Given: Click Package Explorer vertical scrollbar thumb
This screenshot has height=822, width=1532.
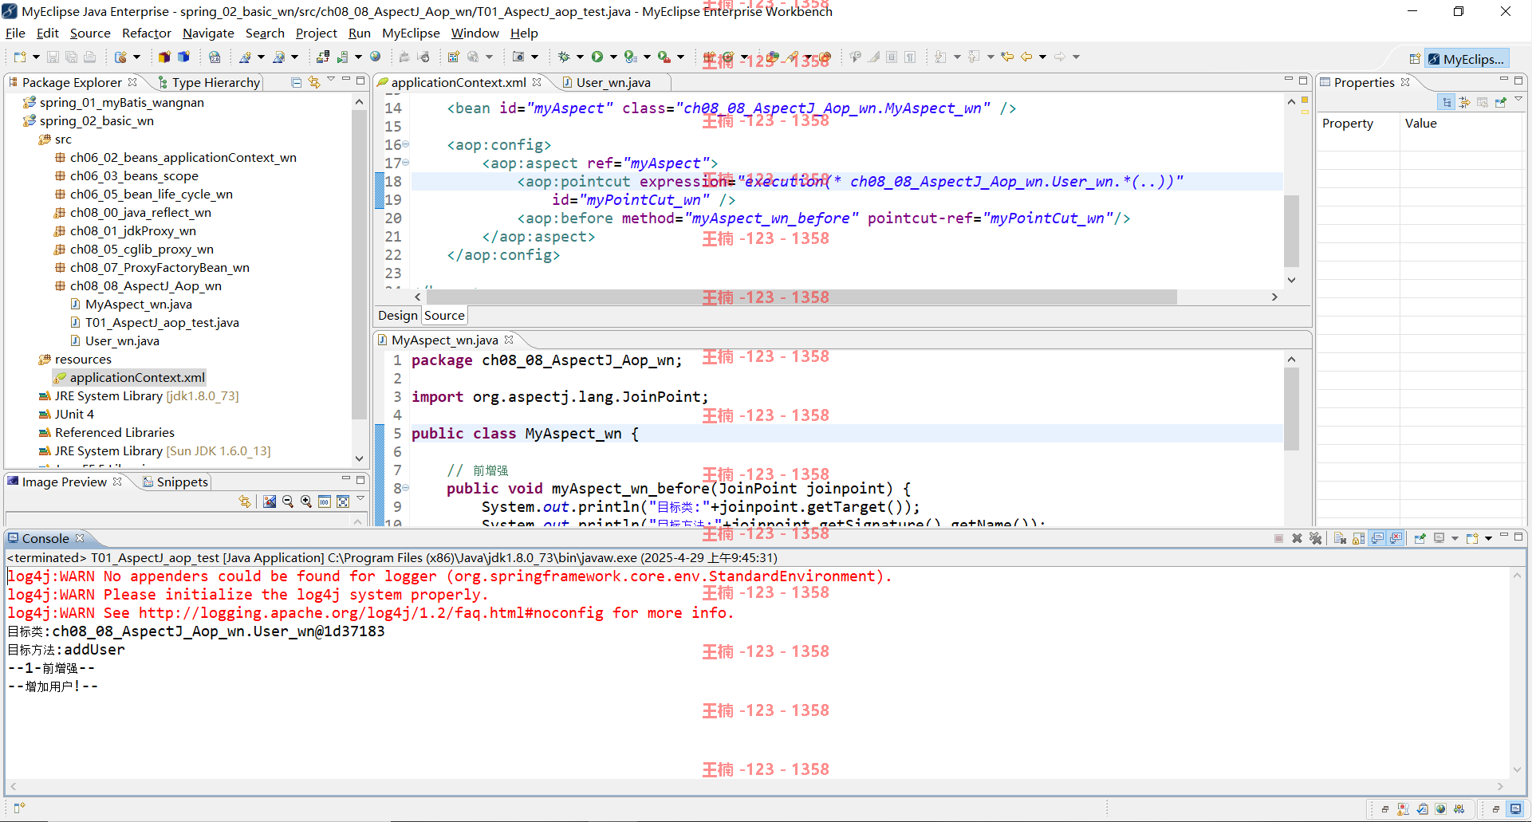Looking at the screenshot, I should coord(359,263).
